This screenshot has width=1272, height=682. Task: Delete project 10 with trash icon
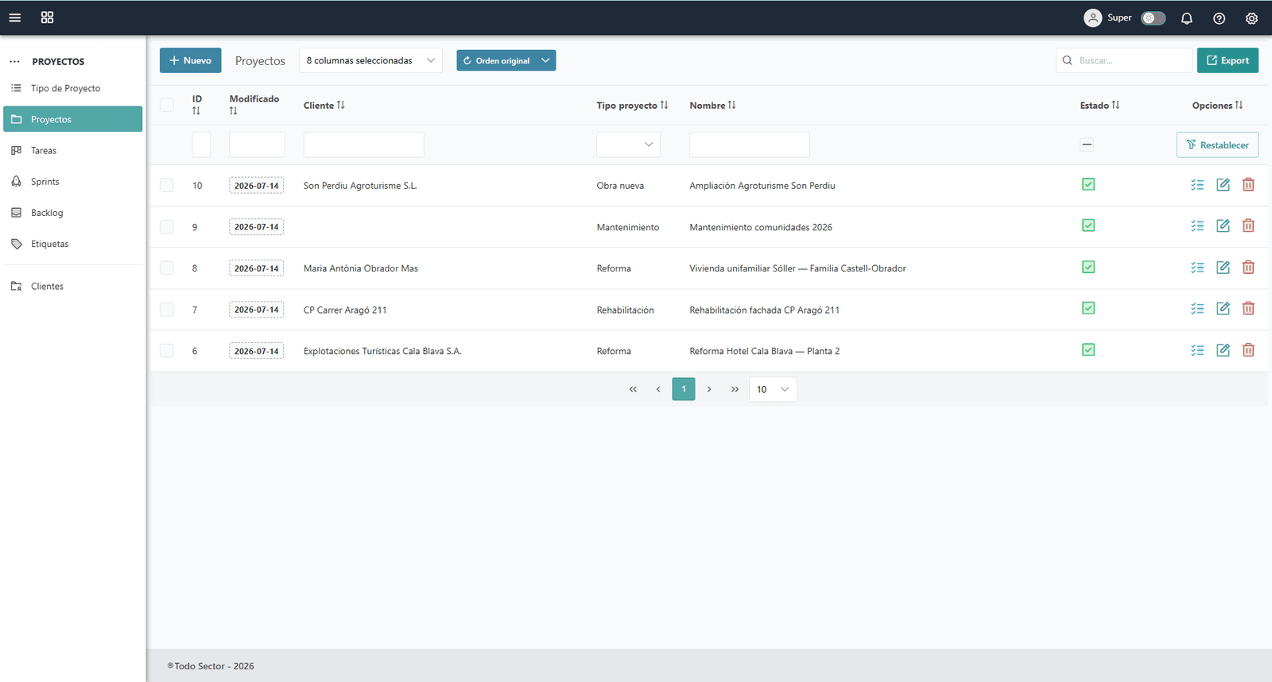click(x=1248, y=184)
